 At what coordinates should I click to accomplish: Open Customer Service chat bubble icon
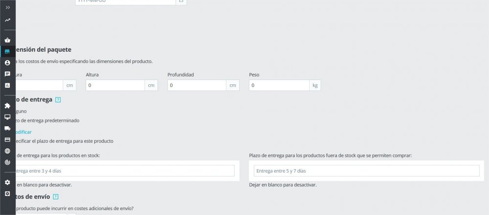(7, 74)
